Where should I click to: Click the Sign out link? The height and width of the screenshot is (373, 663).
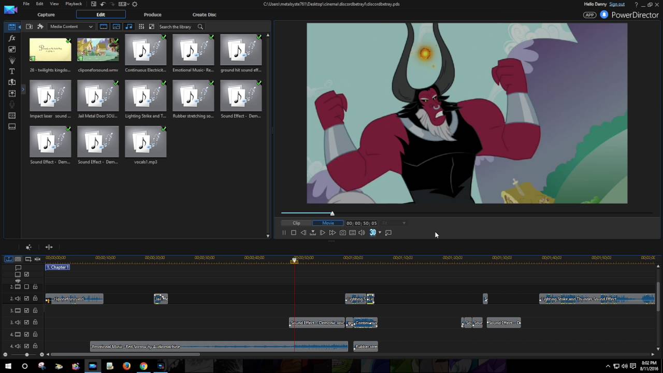click(x=617, y=4)
